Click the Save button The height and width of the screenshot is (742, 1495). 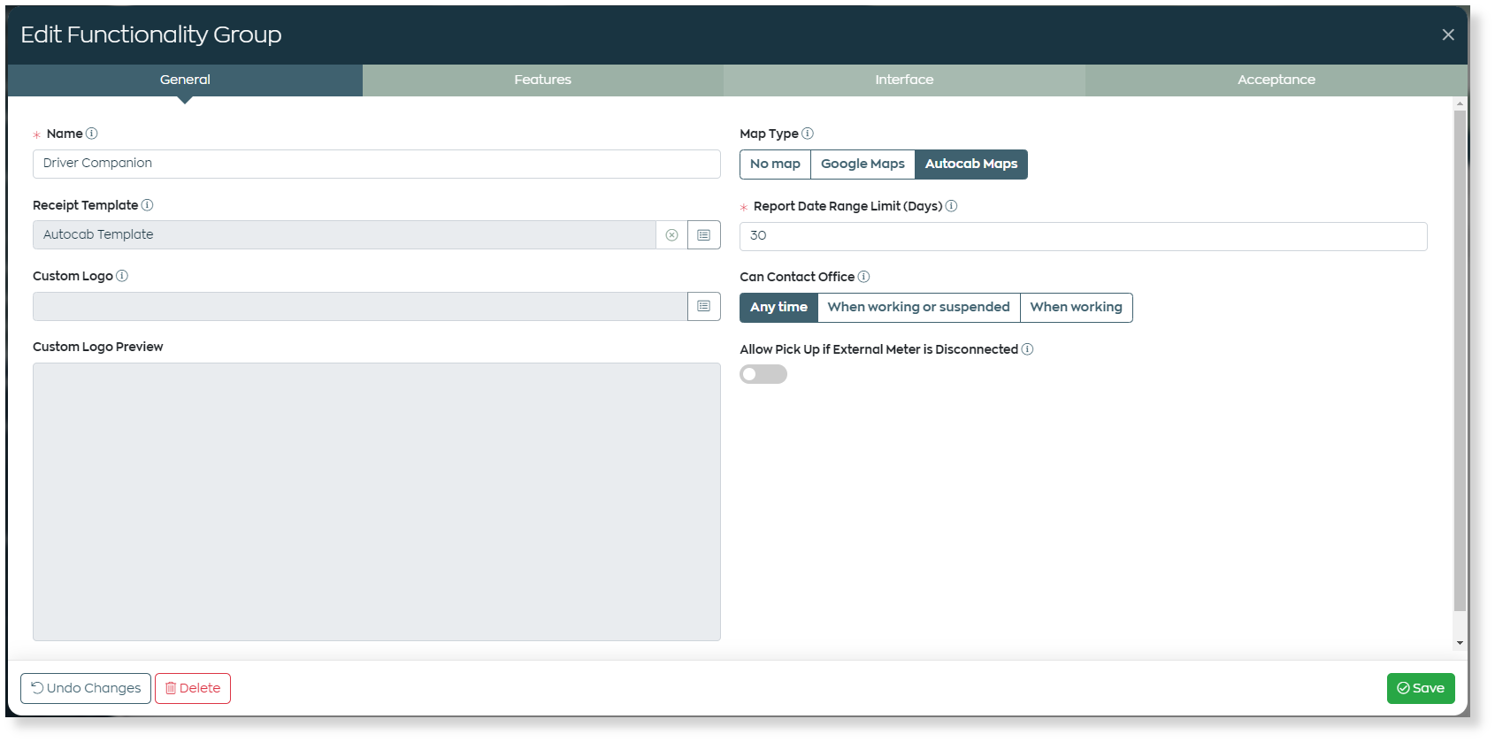click(1421, 688)
